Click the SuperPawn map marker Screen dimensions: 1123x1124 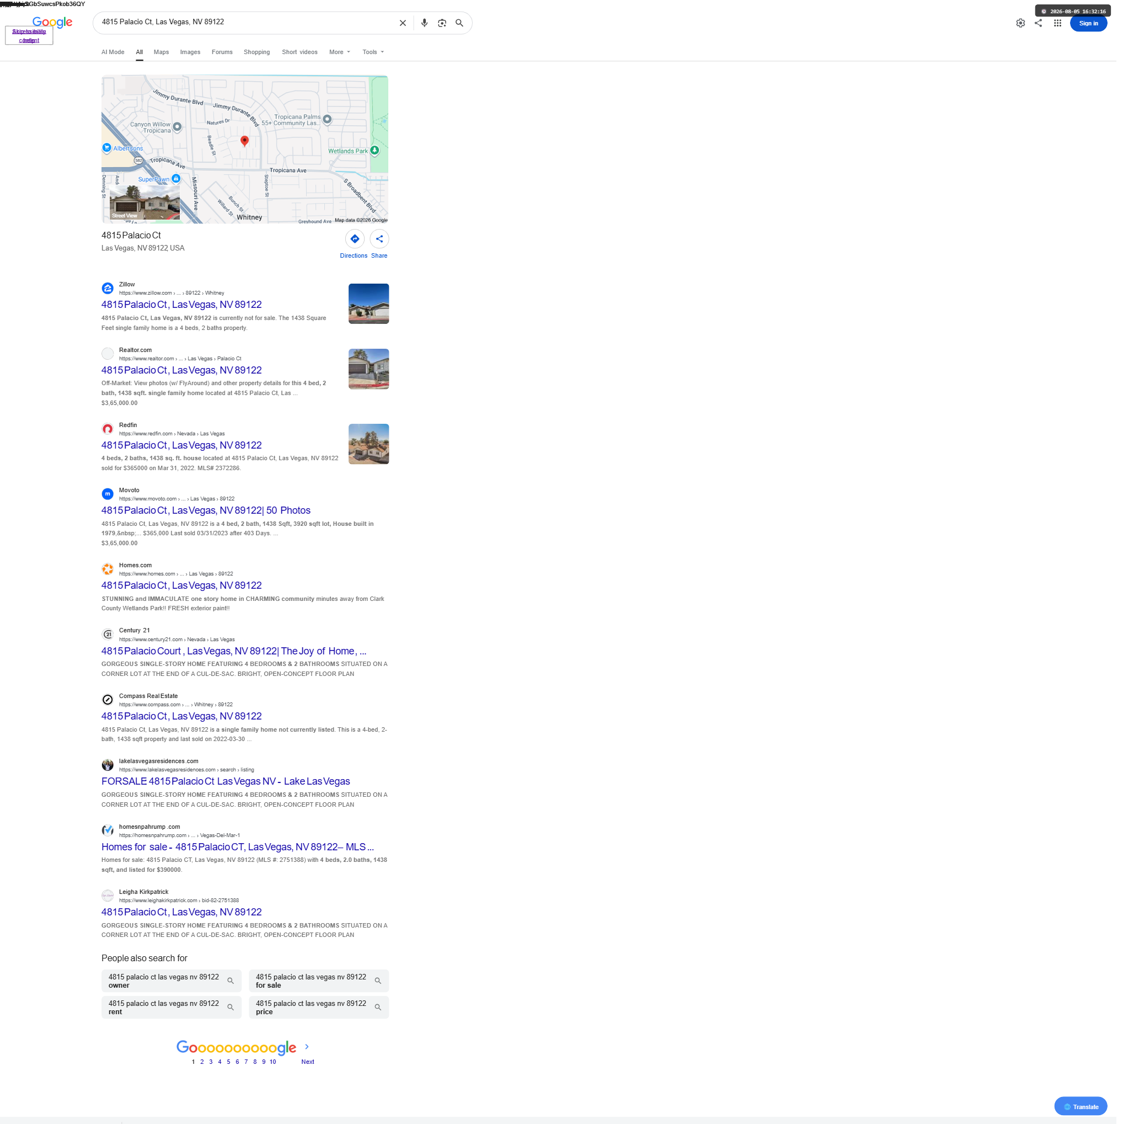(x=177, y=180)
